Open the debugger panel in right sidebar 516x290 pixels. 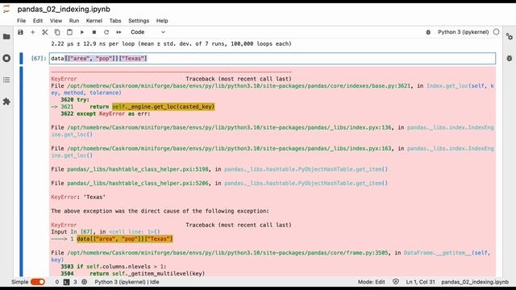(510, 58)
